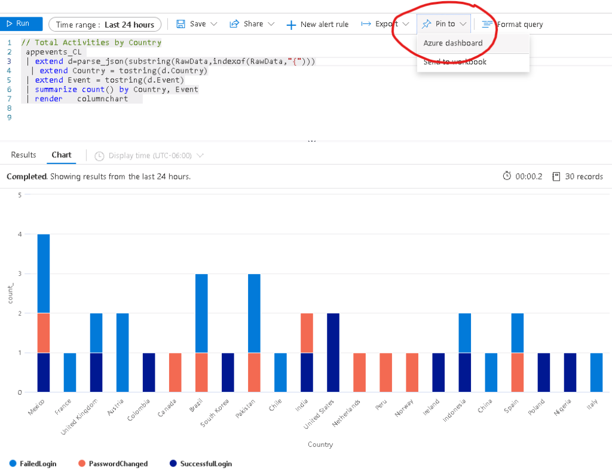This screenshot has height=475, width=612.
Task: Switch to the Results tab
Action: [23, 155]
